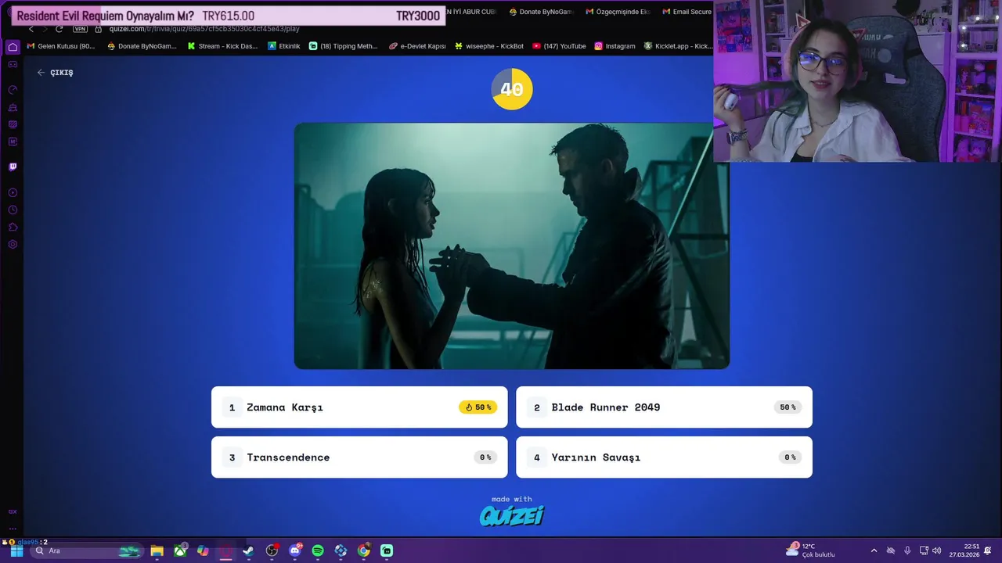The width and height of the screenshot is (1002, 563).
Task: Click the crossed-out cloud sync tray icon
Action: [x=890, y=550]
